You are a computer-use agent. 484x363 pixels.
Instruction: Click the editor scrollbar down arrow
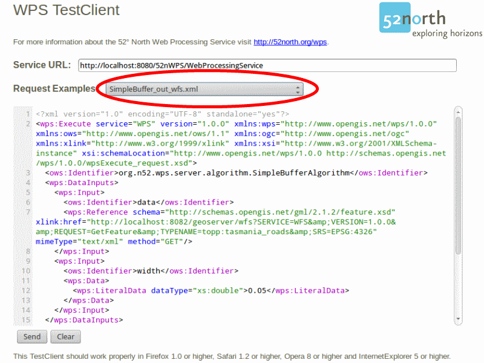tap(458, 319)
